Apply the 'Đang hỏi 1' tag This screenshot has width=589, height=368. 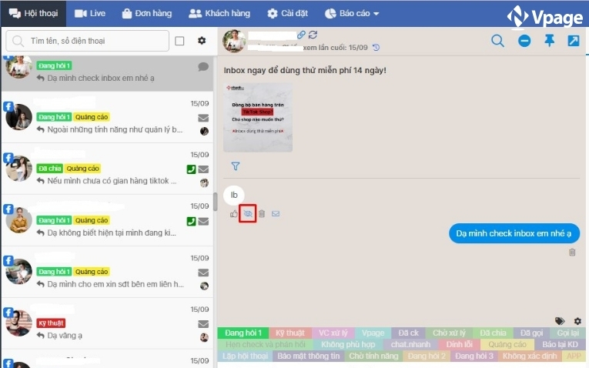pos(243,333)
